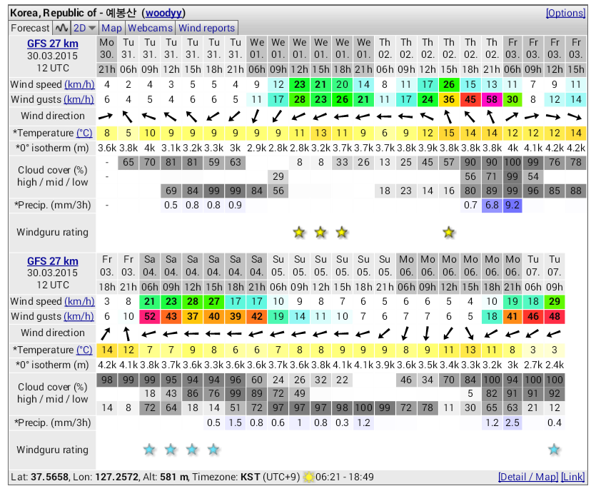Open the first table's GFS 27 km link
This screenshot has width=596, height=496.
[x=52, y=44]
